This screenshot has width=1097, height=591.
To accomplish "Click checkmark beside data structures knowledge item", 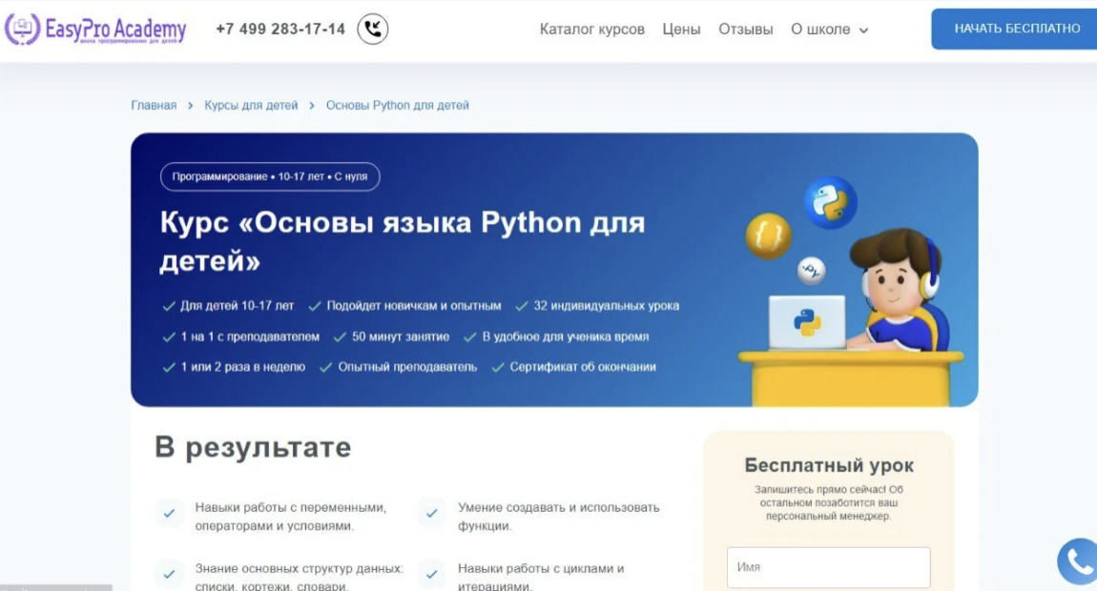I will [x=169, y=574].
